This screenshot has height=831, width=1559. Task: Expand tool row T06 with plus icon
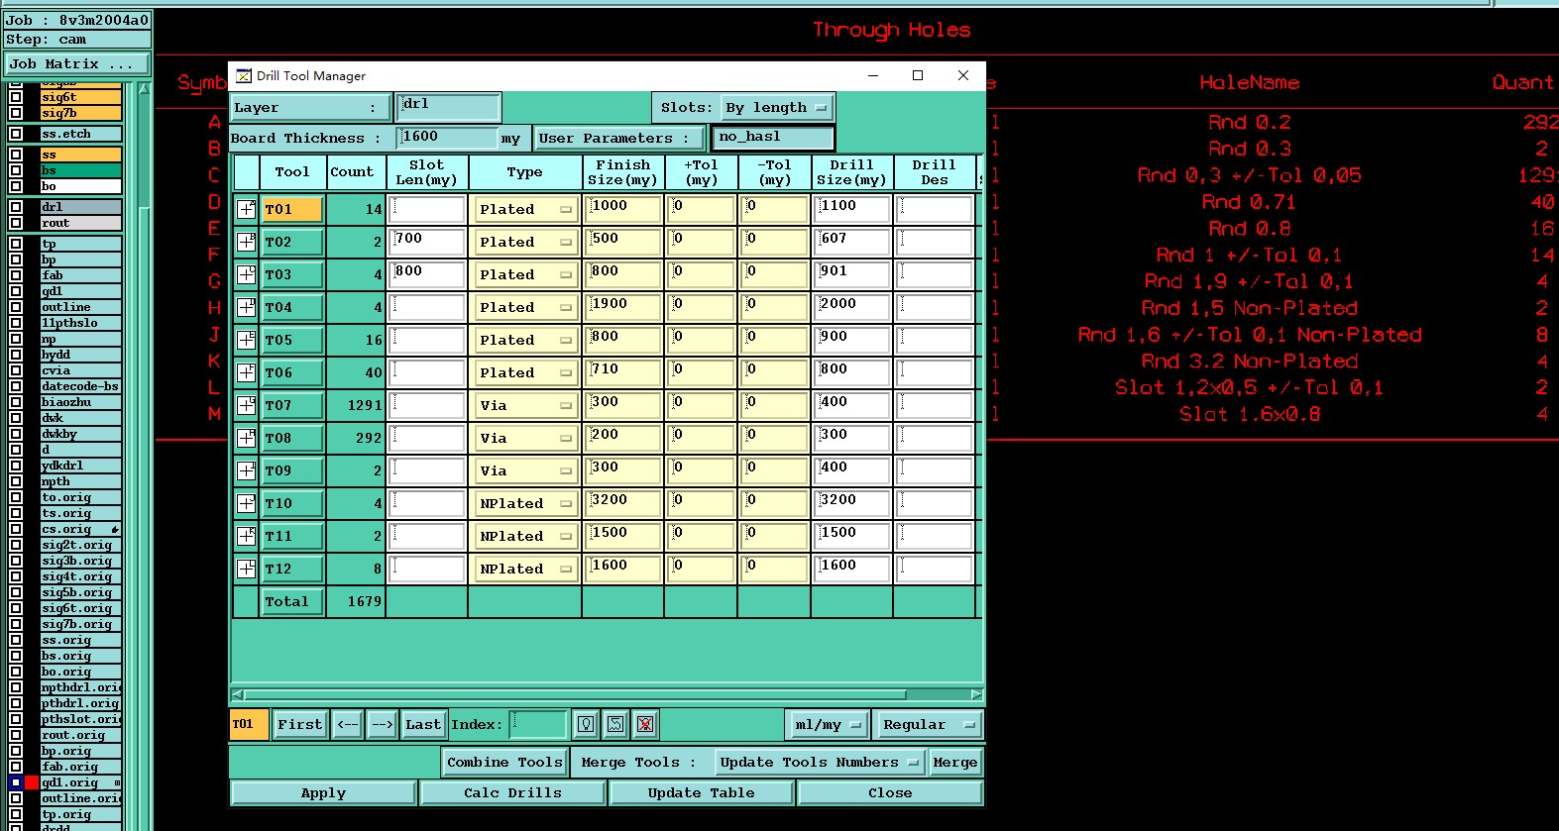247,372
